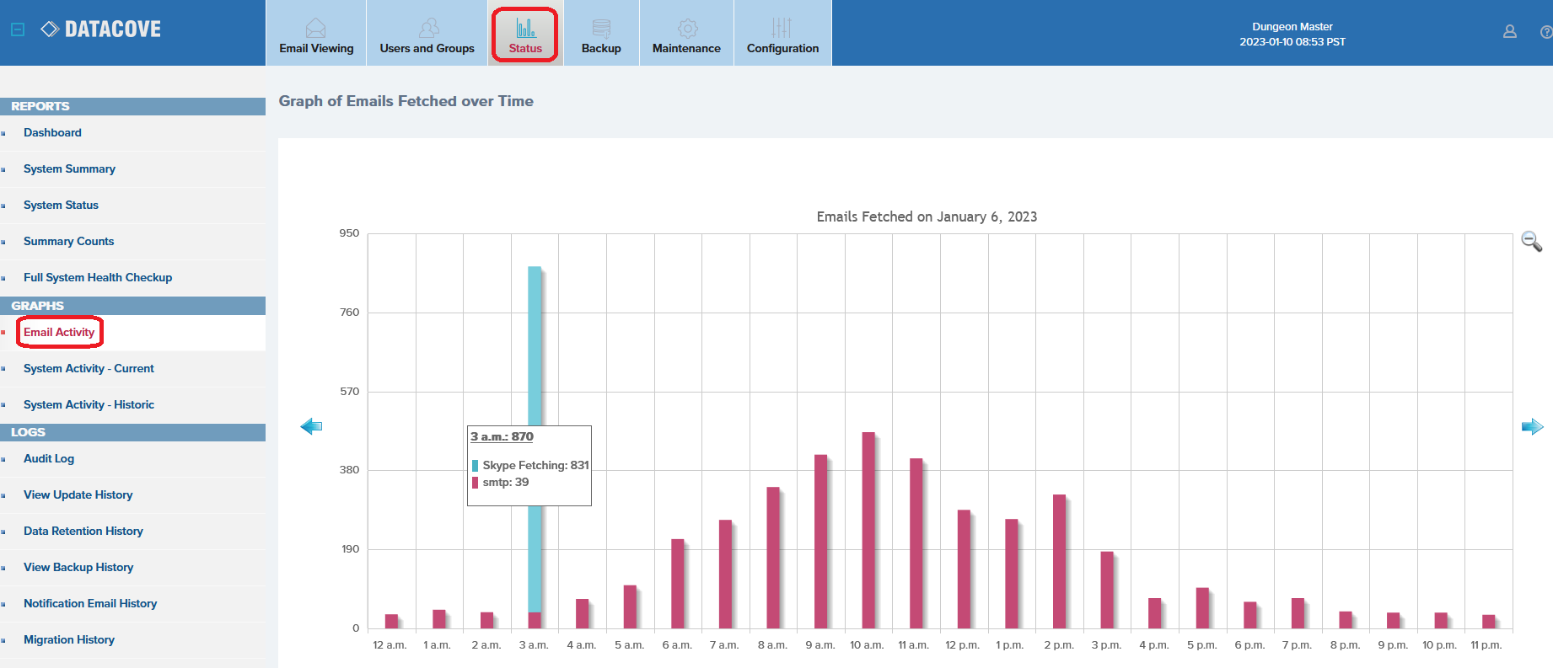Select Full System Health Checkup
This screenshot has width=1553, height=668.
[x=98, y=278]
